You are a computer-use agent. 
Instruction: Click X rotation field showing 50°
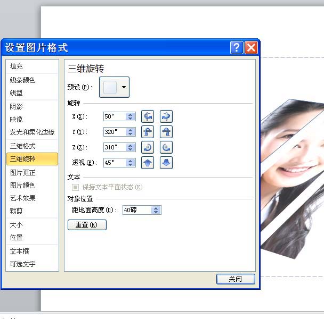click(119, 116)
